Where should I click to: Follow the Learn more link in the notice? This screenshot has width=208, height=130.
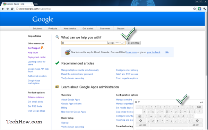click(x=131, y=52)
